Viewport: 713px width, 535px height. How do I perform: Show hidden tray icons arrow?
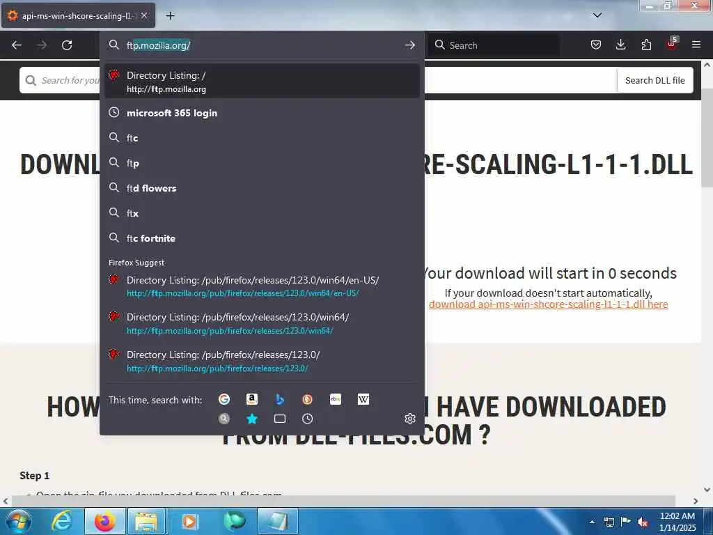[592, 522]
